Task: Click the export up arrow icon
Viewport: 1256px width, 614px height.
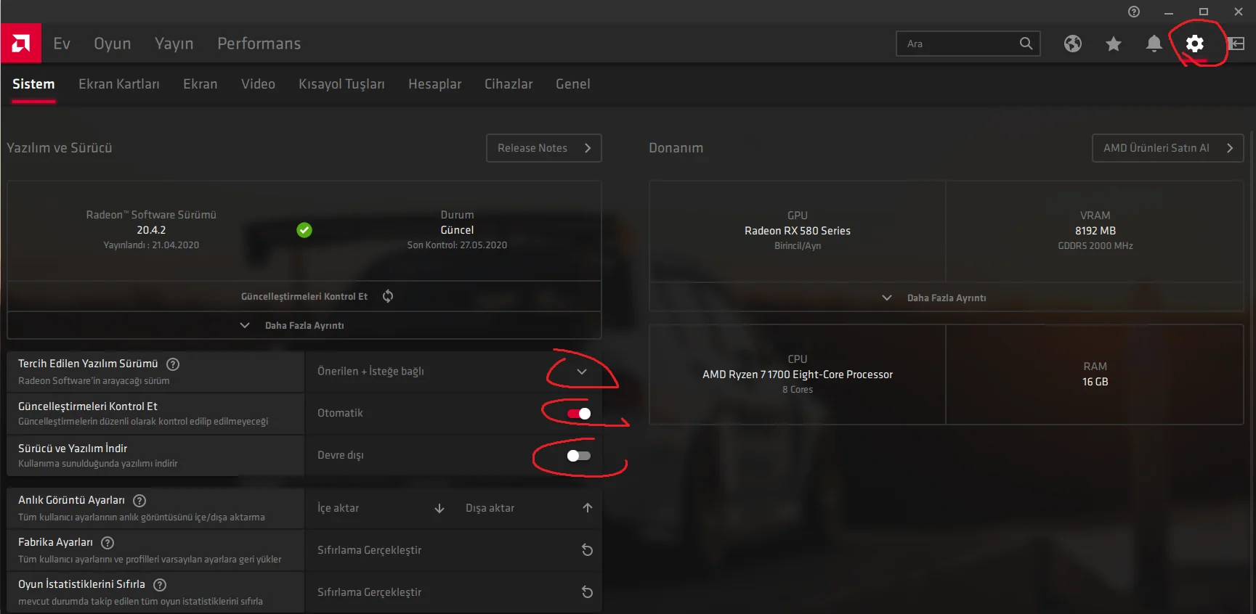Action: click(587, 508)
